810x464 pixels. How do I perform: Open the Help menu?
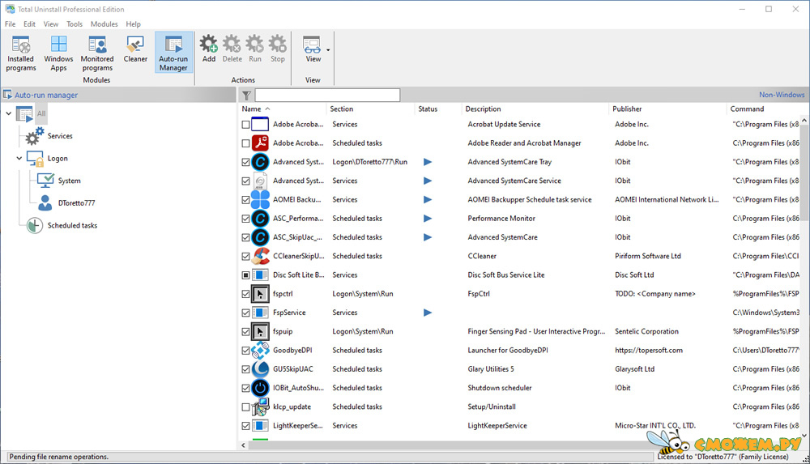[x=134, y=23]
